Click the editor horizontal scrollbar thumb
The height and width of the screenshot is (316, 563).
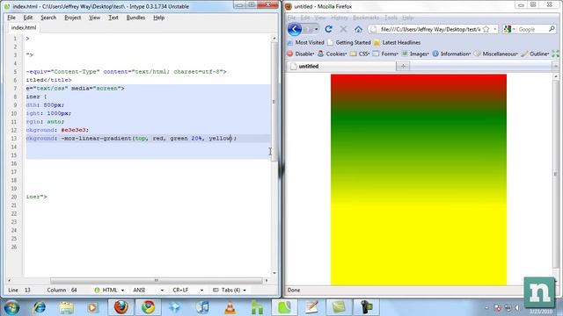(x=157, y=281)
